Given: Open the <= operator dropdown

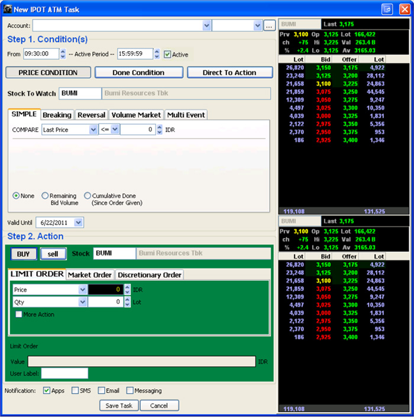Looking at the screenshot, I should pyautogui.click(x=115, y=130).
